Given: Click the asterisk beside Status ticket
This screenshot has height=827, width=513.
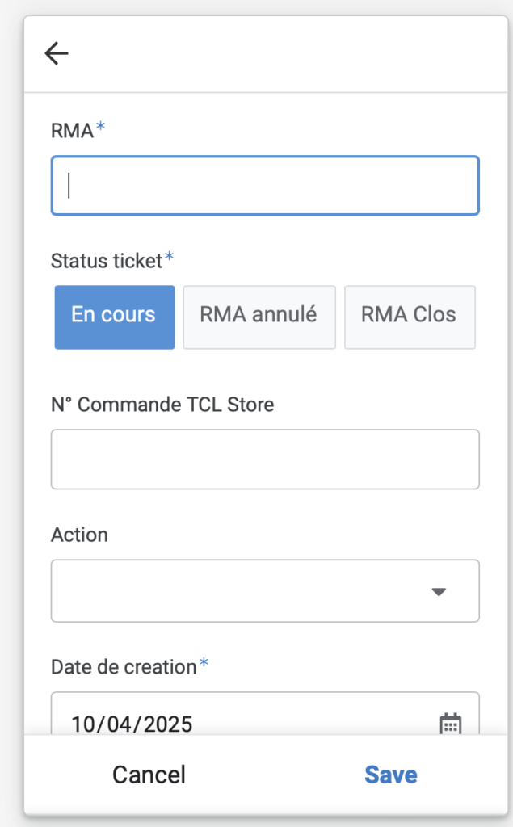Looking at the screenshot, I should point(169,257).
